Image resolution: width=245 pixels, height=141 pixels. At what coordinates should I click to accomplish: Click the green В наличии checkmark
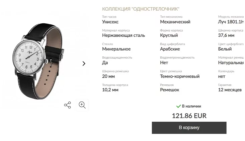coord(178,106)
